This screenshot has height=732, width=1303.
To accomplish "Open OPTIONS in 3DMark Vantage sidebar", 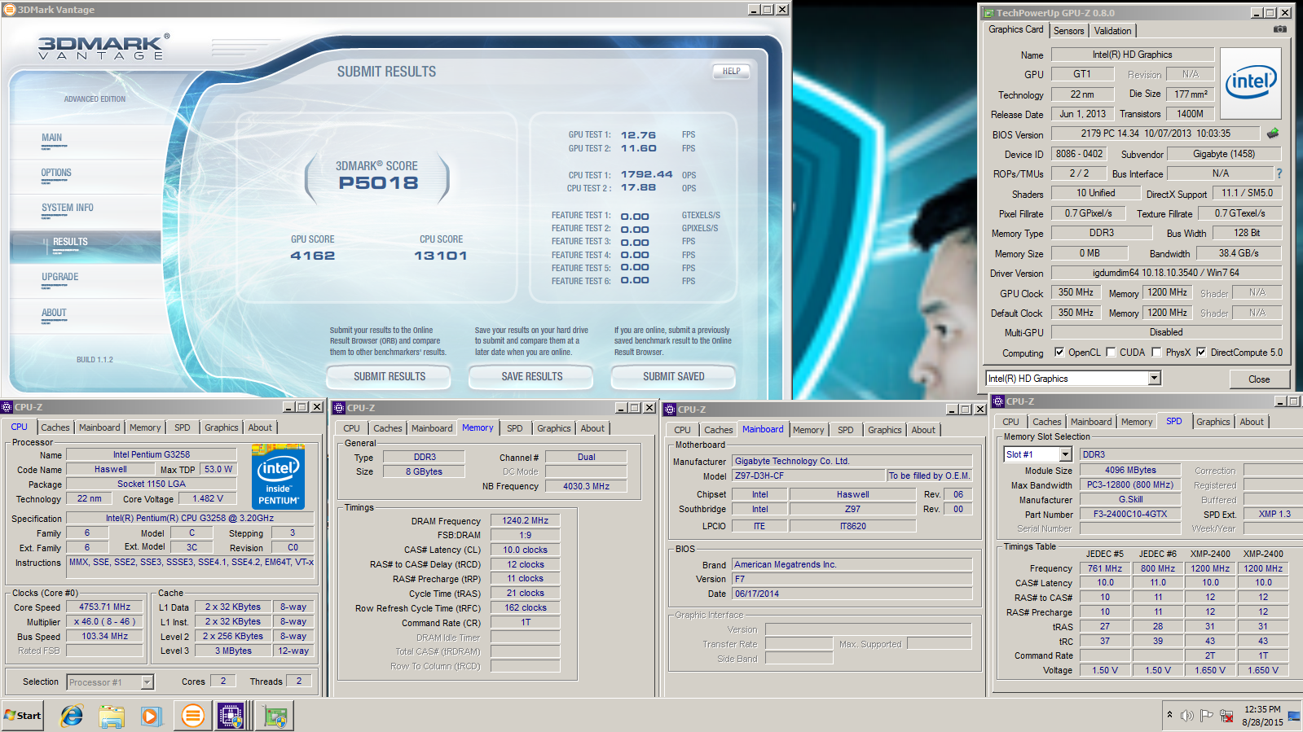I will point(56,173).
